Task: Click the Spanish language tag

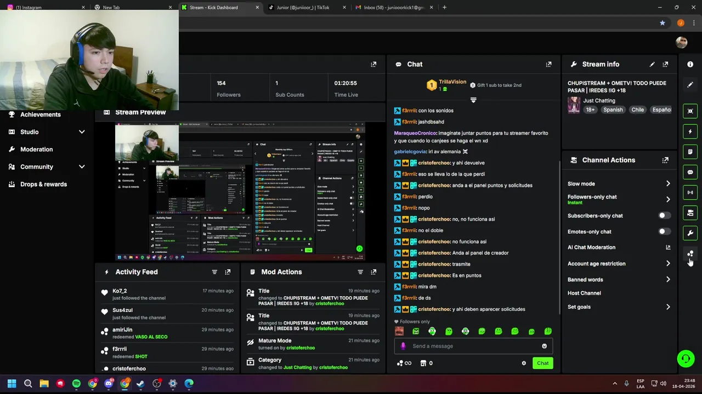Action: pyautogui.click(x=613, y=109)
